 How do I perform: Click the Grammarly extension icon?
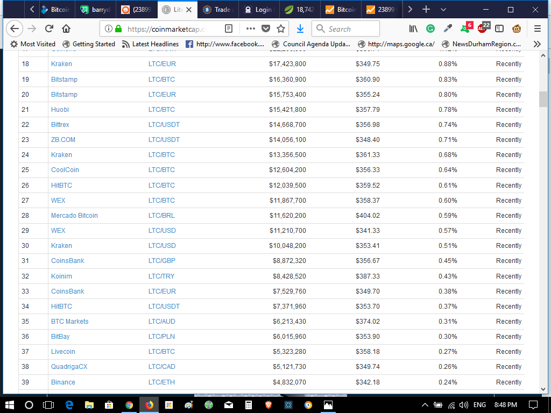click(430, 29)
